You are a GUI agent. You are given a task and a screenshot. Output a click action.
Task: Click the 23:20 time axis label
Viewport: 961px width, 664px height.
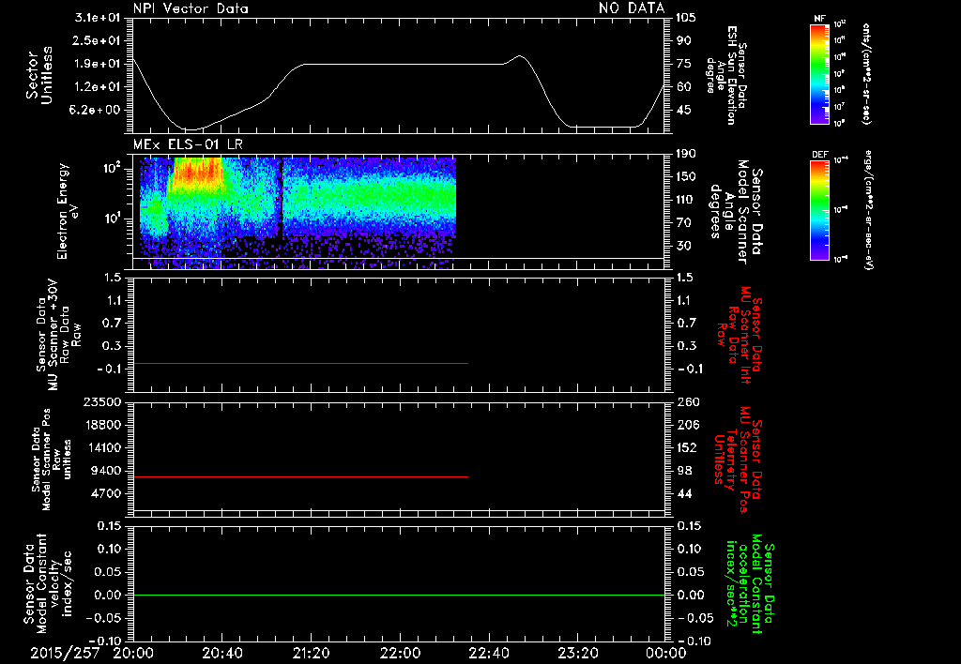577,653
